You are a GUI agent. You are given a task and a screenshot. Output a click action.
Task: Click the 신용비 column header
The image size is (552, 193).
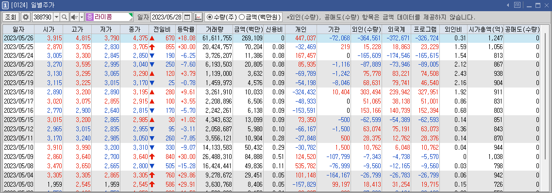coord(274,29)
